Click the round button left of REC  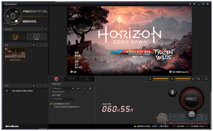tap(172, 93)
